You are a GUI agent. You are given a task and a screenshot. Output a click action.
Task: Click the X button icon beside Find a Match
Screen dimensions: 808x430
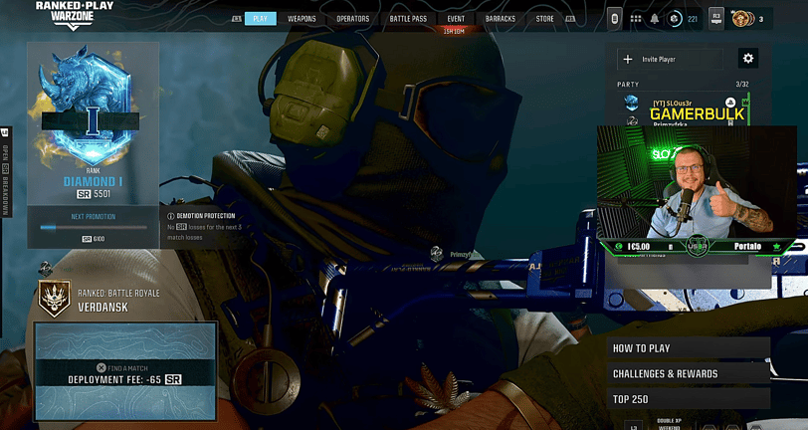tap(101, 367)
